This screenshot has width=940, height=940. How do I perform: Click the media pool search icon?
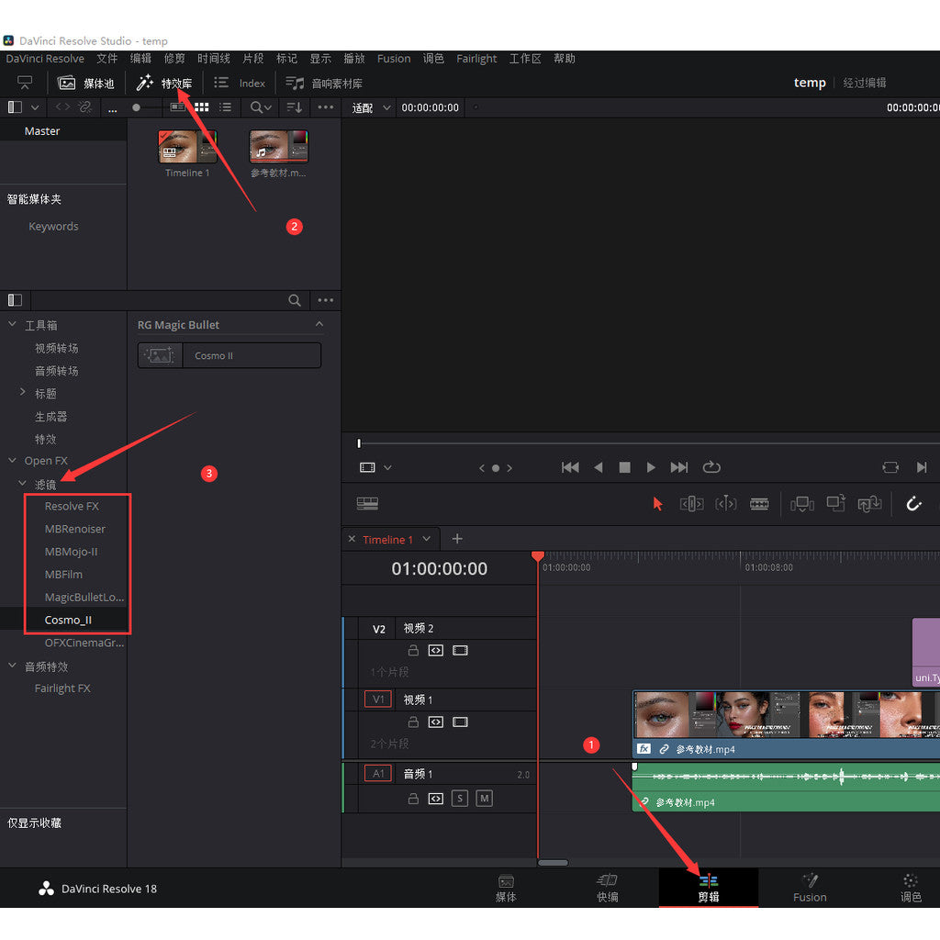257,107
